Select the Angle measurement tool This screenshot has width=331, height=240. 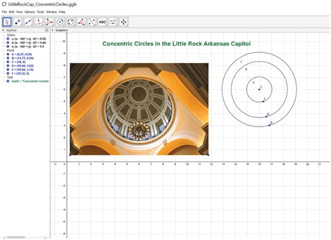pos(81,22)
